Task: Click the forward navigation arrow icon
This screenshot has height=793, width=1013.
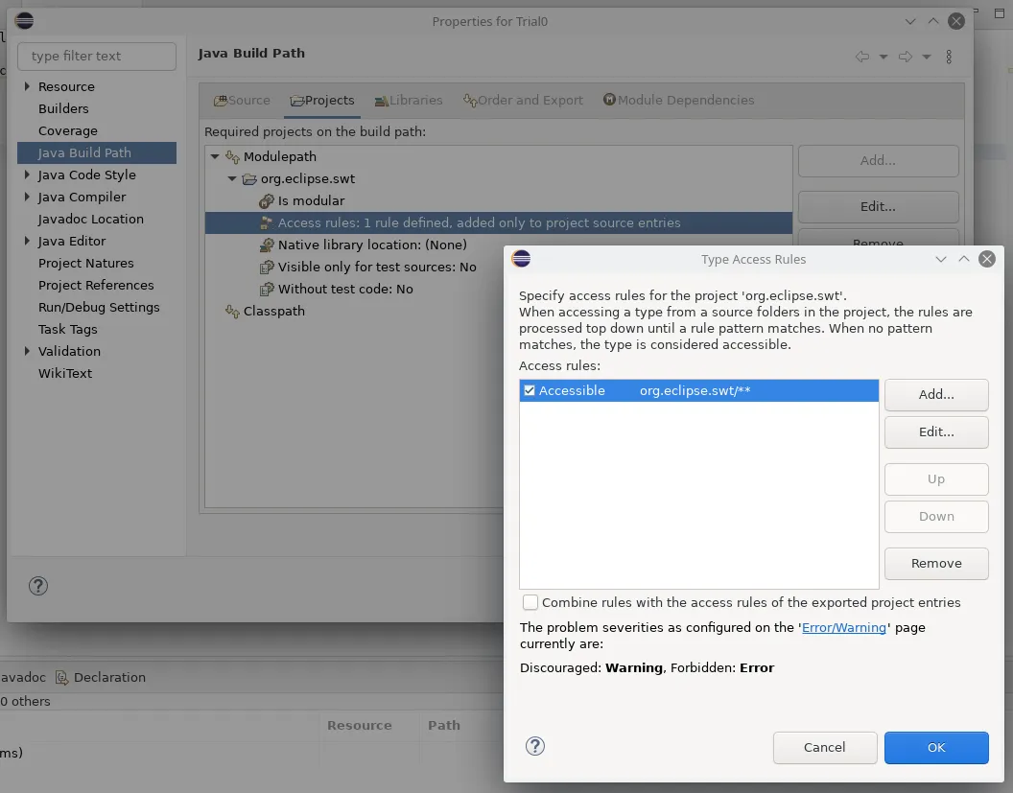Action: [906, 57]
